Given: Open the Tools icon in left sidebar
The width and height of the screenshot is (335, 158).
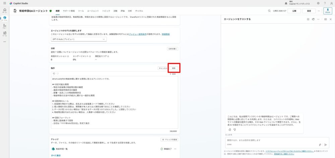Looking at the screenshot, I should pyautogui.click(x=4, y=34).
